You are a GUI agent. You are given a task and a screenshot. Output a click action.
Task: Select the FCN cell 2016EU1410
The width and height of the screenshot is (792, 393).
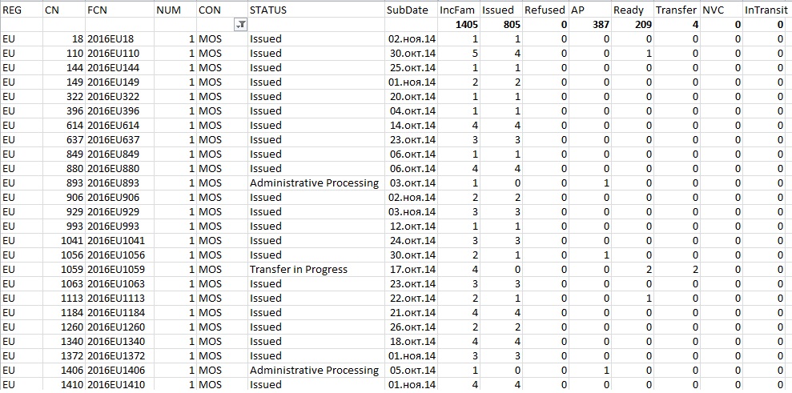(x=119, y=385)
